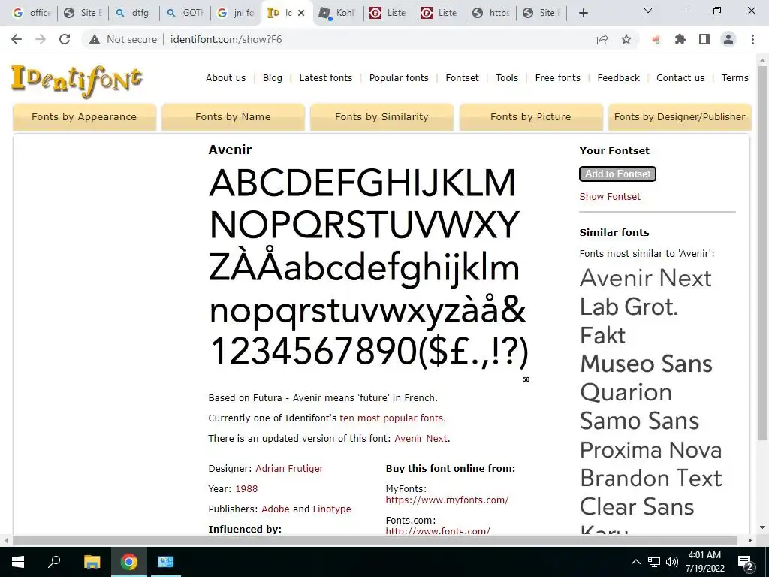Viewport: 769px width, 577px height.
Task: Click the Identifont logo
Action: 77,80
